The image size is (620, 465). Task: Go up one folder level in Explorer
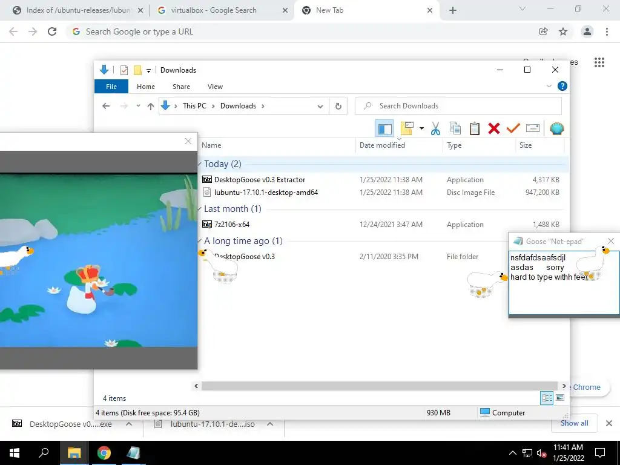150,105
